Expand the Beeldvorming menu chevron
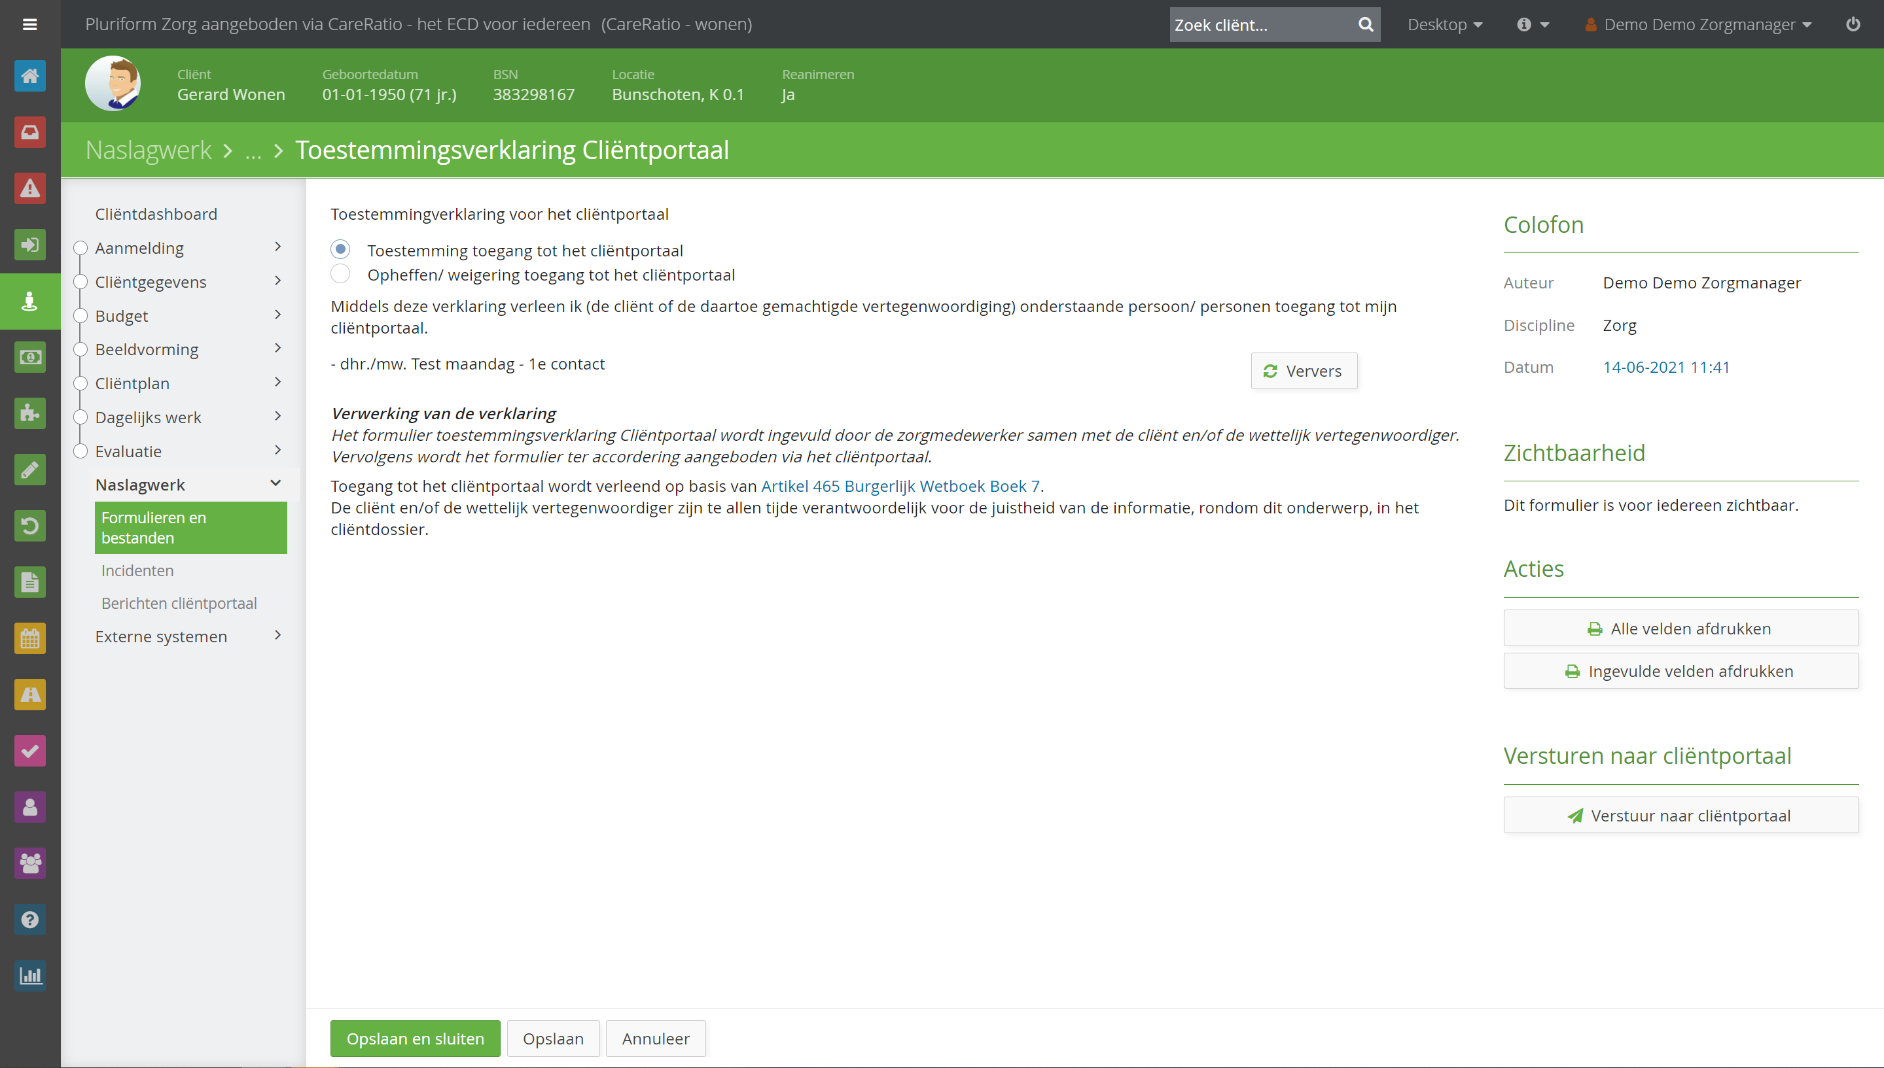This screenshot has width=1884, height=1068. (x=277, y=349)
